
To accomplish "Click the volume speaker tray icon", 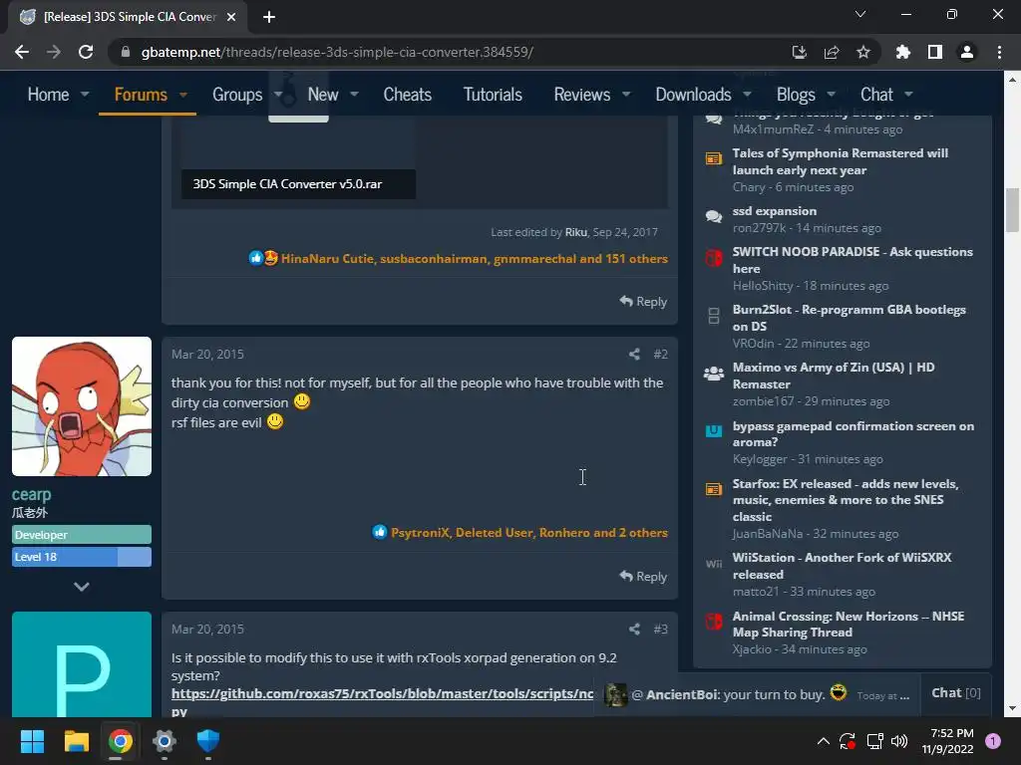I will 899,741.
